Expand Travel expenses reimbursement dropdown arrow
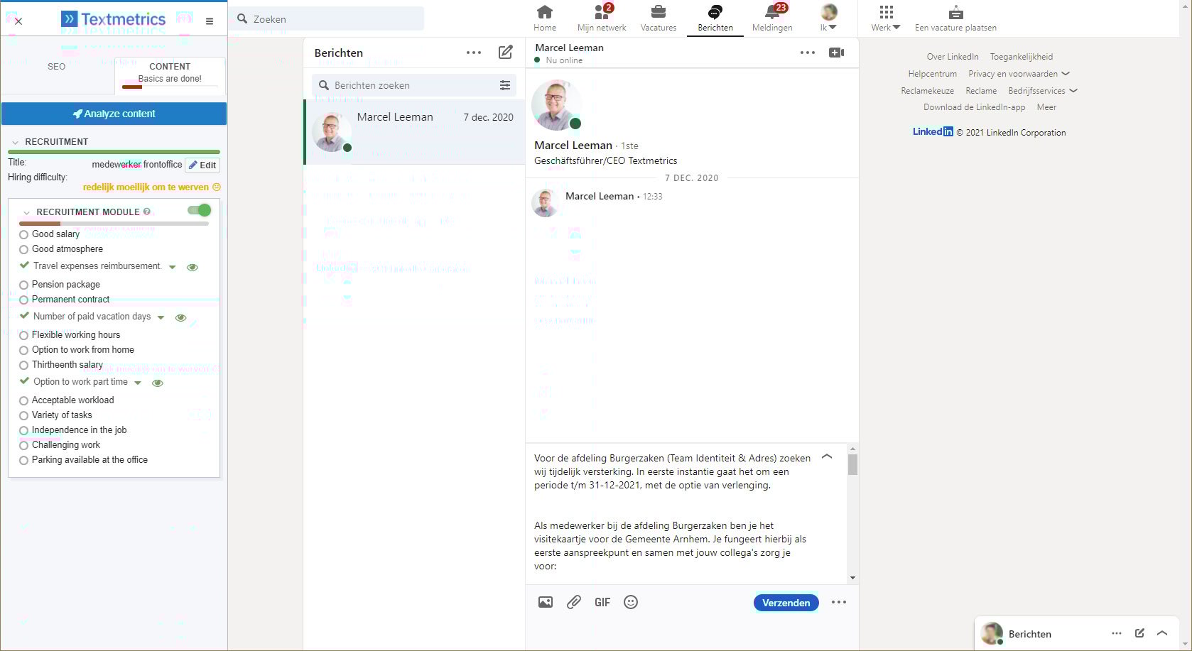The image size is (1192, 651). click(x=172, y=268)
